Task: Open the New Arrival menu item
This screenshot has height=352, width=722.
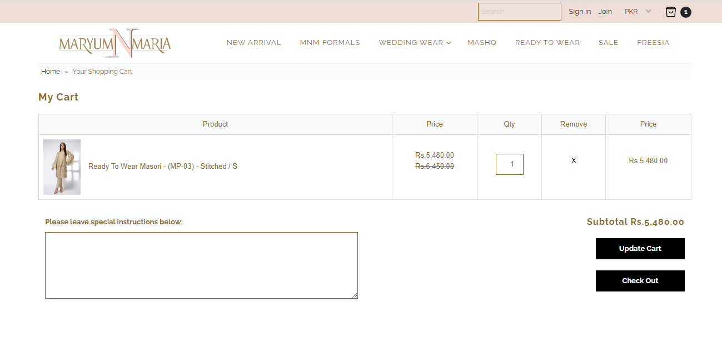Action: pyautogui.click(x=254, y=43)
